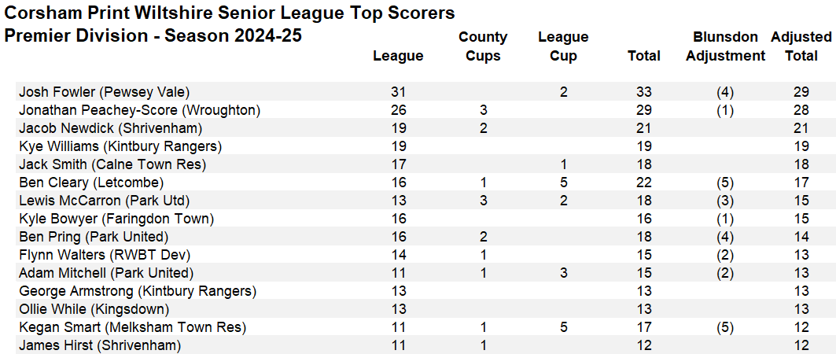This screenshot has height=354, width=836.
Task: Click Jack Smith (Calne Town Res) entry
Action: [x=112, y=164]
